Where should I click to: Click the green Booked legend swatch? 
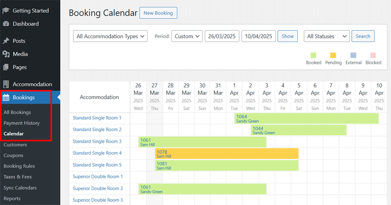tap(313, 55)
